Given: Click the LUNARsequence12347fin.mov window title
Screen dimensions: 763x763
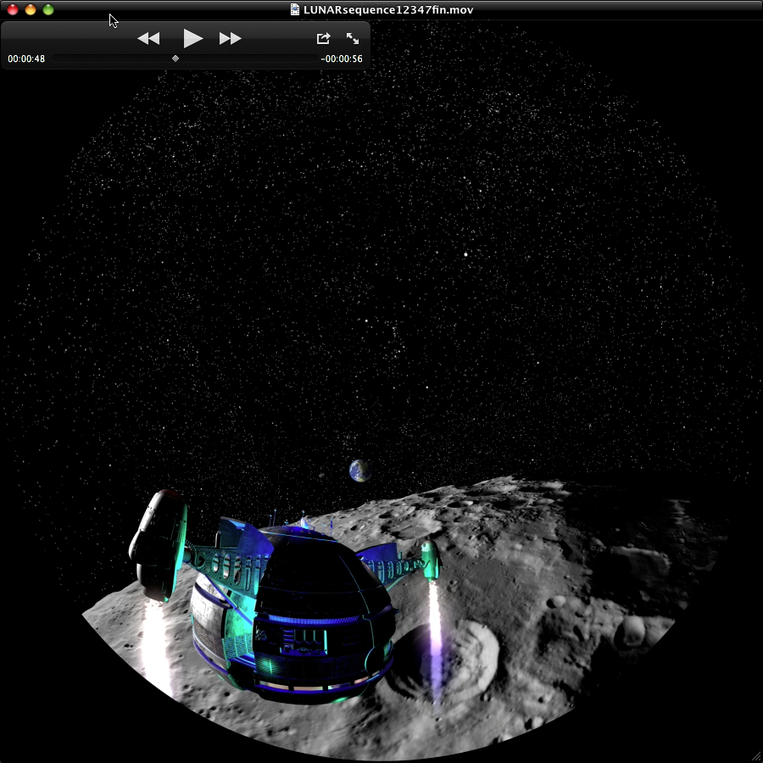Looking at the screenshot, I should coord(387,9).
